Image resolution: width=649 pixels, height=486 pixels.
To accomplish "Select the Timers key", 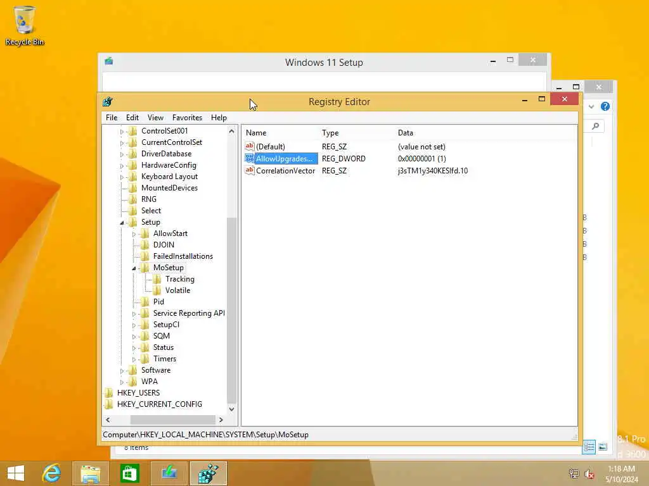I will coord(165,359).
